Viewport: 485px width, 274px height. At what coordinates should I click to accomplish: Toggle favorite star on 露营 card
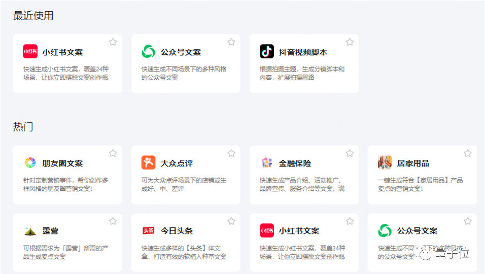113,221
